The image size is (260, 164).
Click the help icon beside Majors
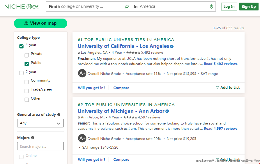click(33, 138)
